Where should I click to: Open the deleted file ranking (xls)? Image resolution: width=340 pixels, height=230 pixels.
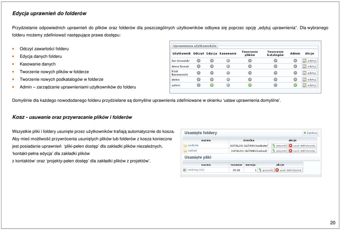pos(196,170)
